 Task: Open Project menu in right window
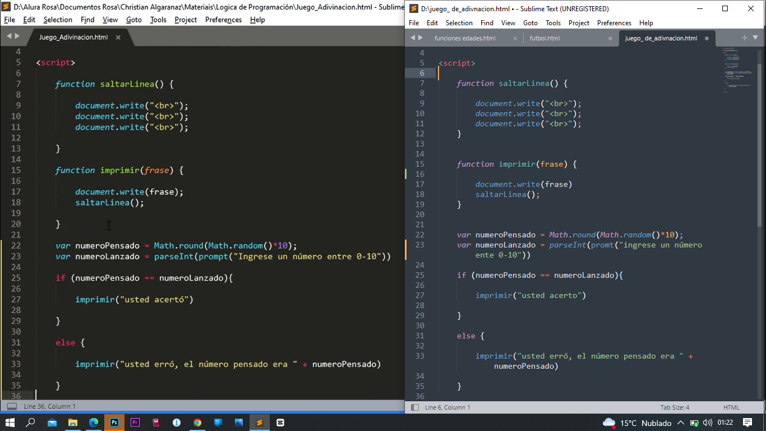[x=579, y=23]
